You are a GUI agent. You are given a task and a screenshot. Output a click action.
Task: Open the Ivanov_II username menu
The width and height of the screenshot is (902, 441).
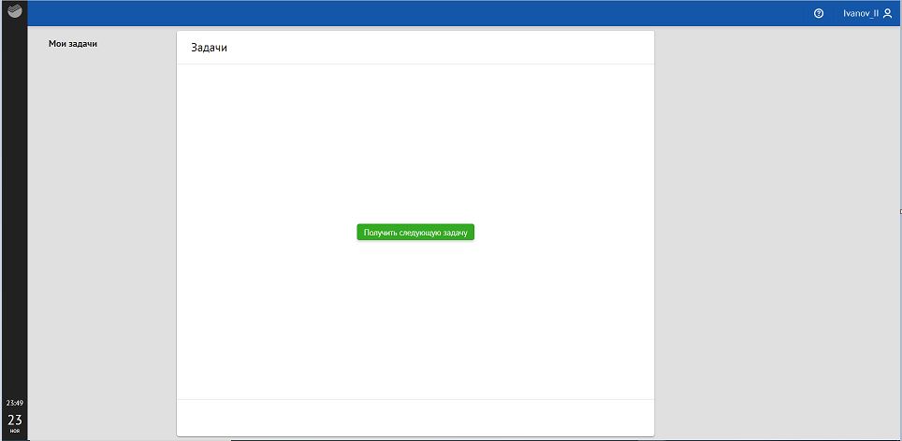(x=861, y=14)
